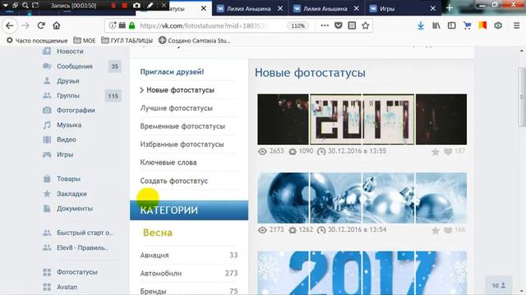Open the Весна category
Image resolution: width=526 pixels, height=295 pixels.
coord(158,233)
